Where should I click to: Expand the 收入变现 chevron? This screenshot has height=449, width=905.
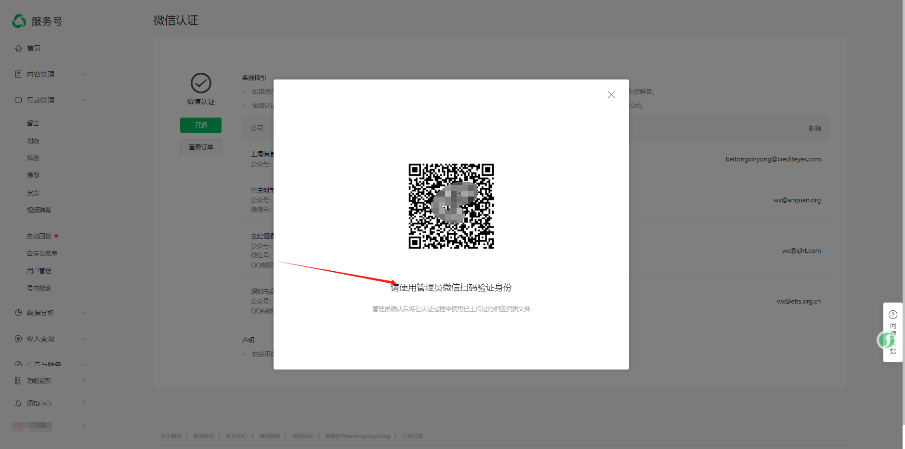point(83,339)
